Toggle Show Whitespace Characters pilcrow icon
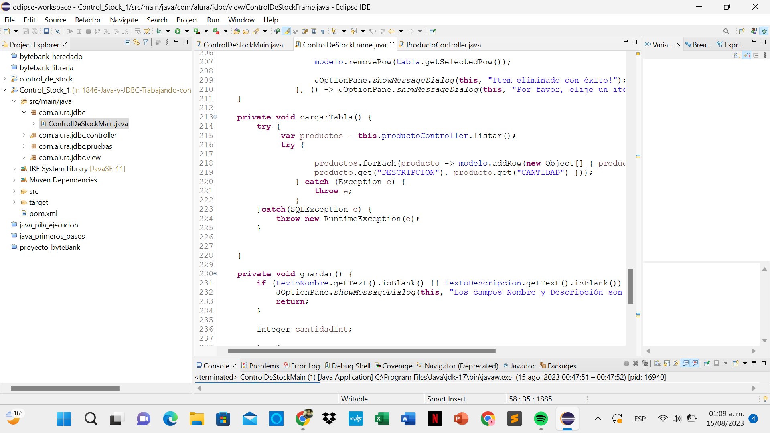Image resolution: width=770 pixels, height=433 pixels. click(323, 31)
